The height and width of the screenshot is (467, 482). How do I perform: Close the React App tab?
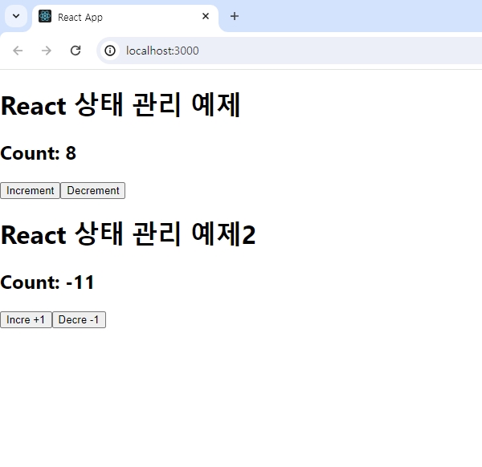pos(206,16)
